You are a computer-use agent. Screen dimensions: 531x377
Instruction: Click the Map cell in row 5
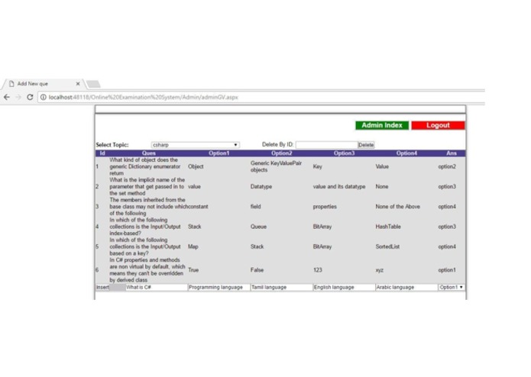[x=193, y=246]
